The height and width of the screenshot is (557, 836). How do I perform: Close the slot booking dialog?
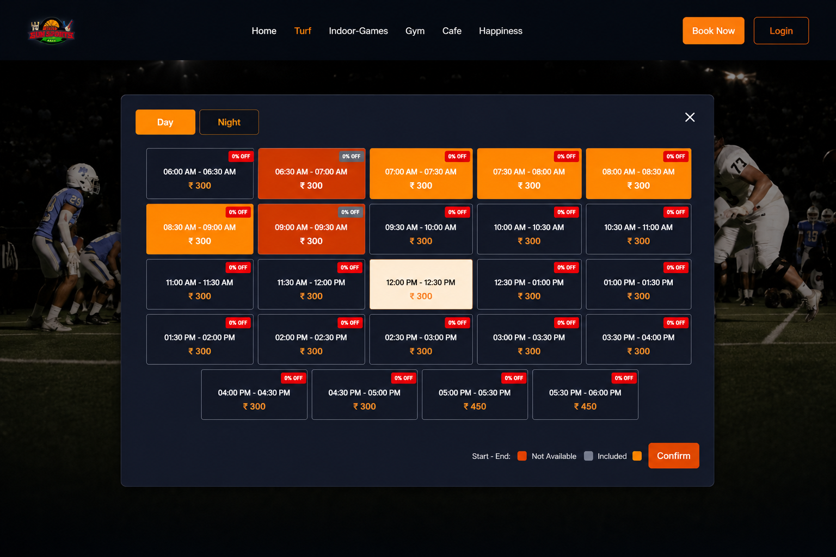(690, 117)
